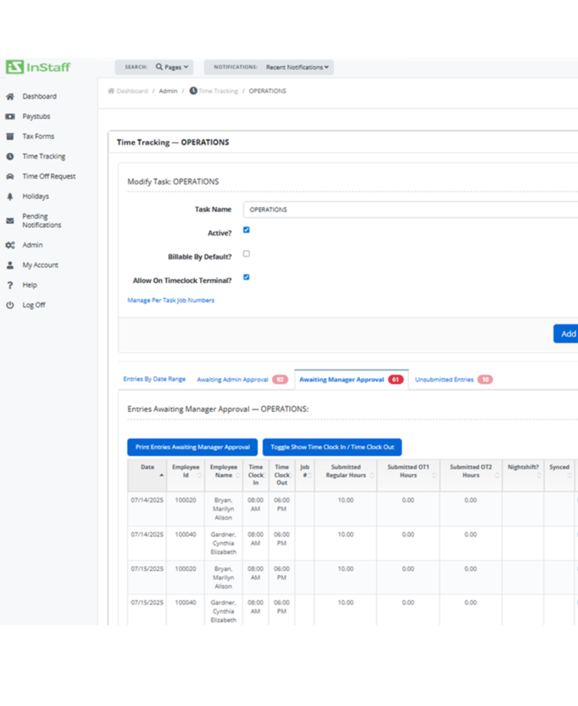The height and width of the screenshot is (706, 578).
Task: Open Manage Per Task Job Numbers link
Action: 171,300
